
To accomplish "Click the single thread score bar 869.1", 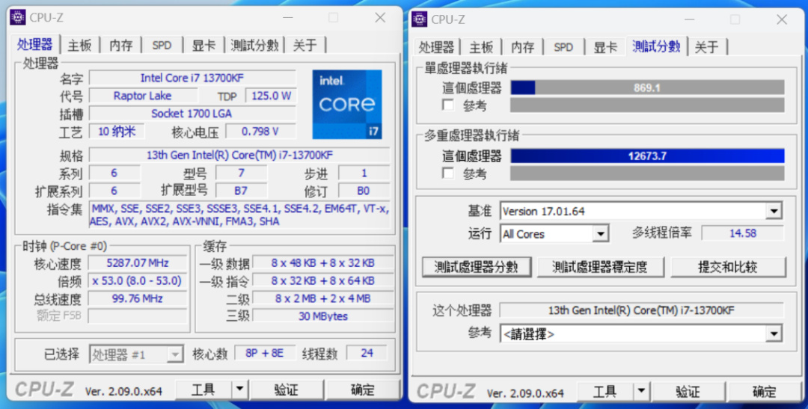I will click(x=647, y=87).
